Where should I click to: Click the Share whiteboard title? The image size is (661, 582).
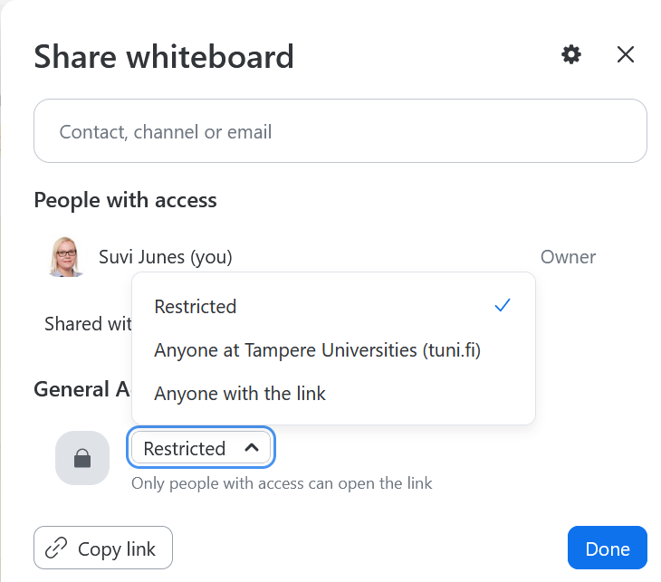(x=164, y=57)
